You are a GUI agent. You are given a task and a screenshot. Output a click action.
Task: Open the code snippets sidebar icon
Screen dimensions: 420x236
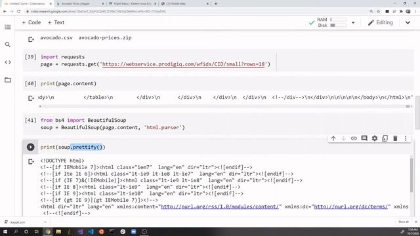(8, 62)
